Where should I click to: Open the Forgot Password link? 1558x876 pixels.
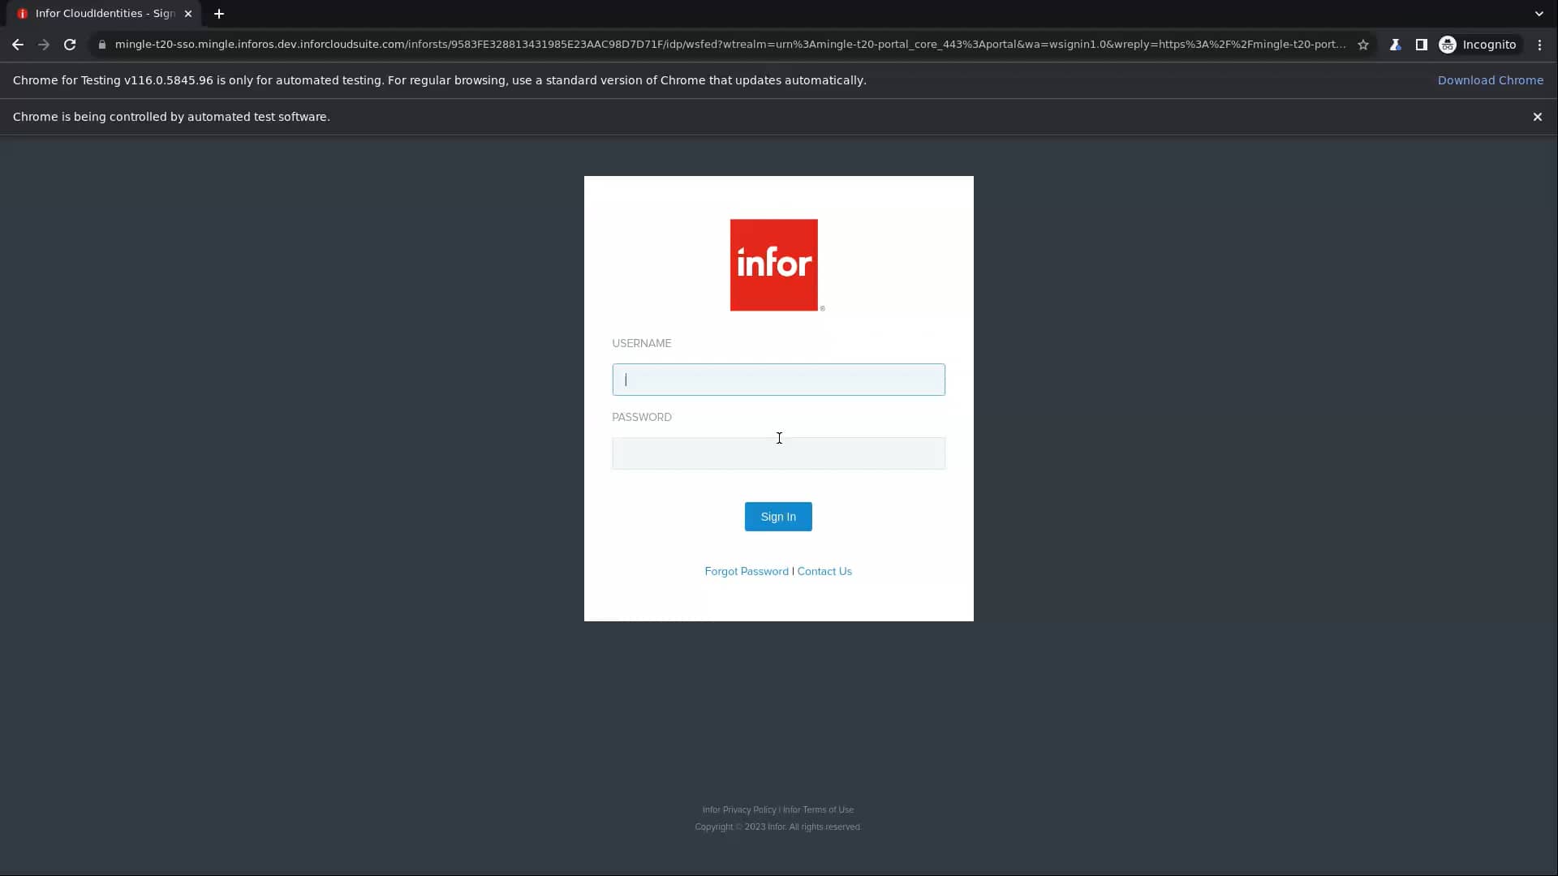746,571
